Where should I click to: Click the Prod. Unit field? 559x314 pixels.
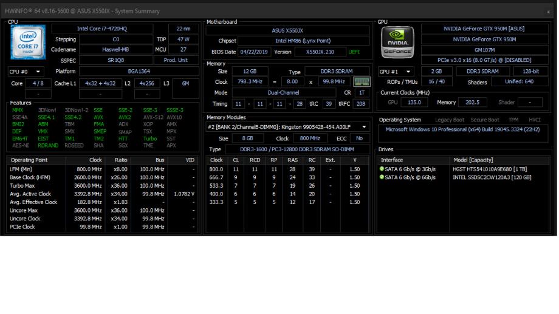coord(176,60)
